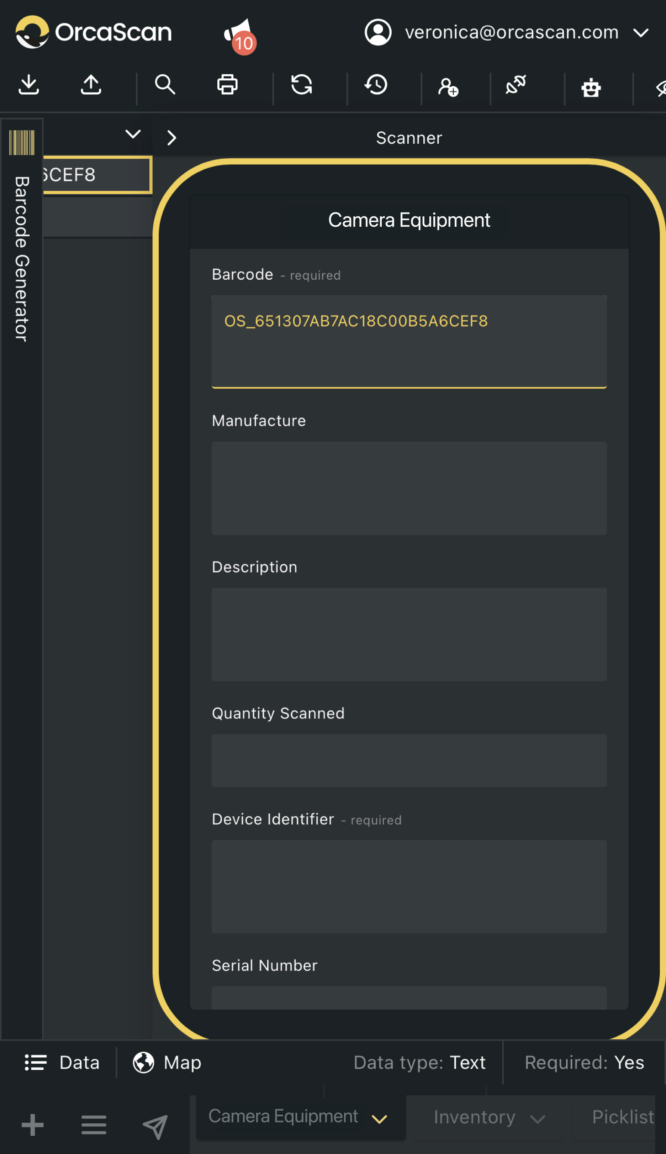Screen dimensions: 666x1154
Task: Click the Required: Yes status entry
Action: 584,1063
